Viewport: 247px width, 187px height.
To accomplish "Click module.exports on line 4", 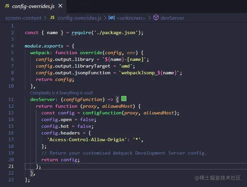I will click(x=44, y=46).
